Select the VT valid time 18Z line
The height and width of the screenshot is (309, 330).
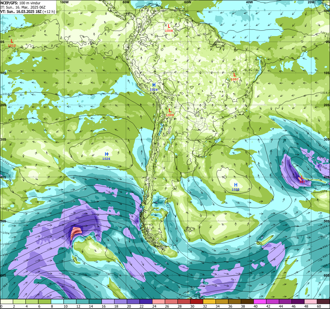point(28,11)
